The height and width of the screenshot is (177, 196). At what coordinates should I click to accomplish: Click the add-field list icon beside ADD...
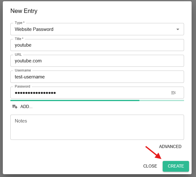pos(15,107)
